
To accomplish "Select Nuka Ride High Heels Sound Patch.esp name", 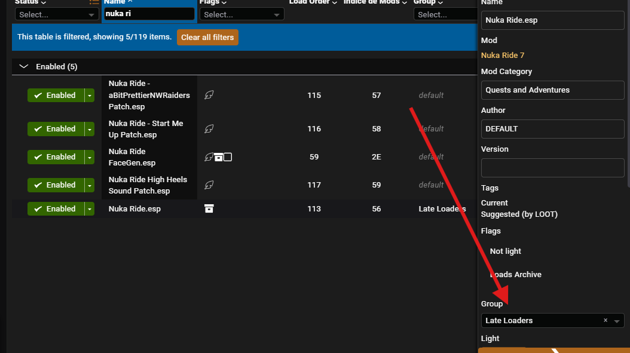I will pyautogui.click(x=148, y=185).
